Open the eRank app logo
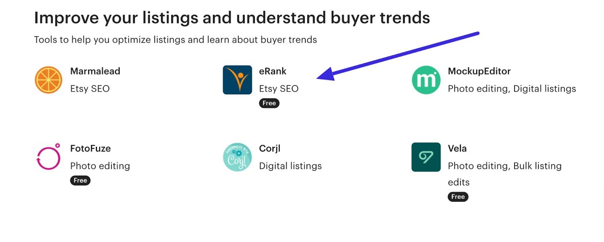604x242 pixels. click(237, 80)
